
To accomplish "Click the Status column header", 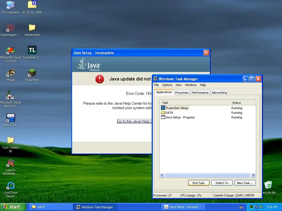I will coord(243,103).
